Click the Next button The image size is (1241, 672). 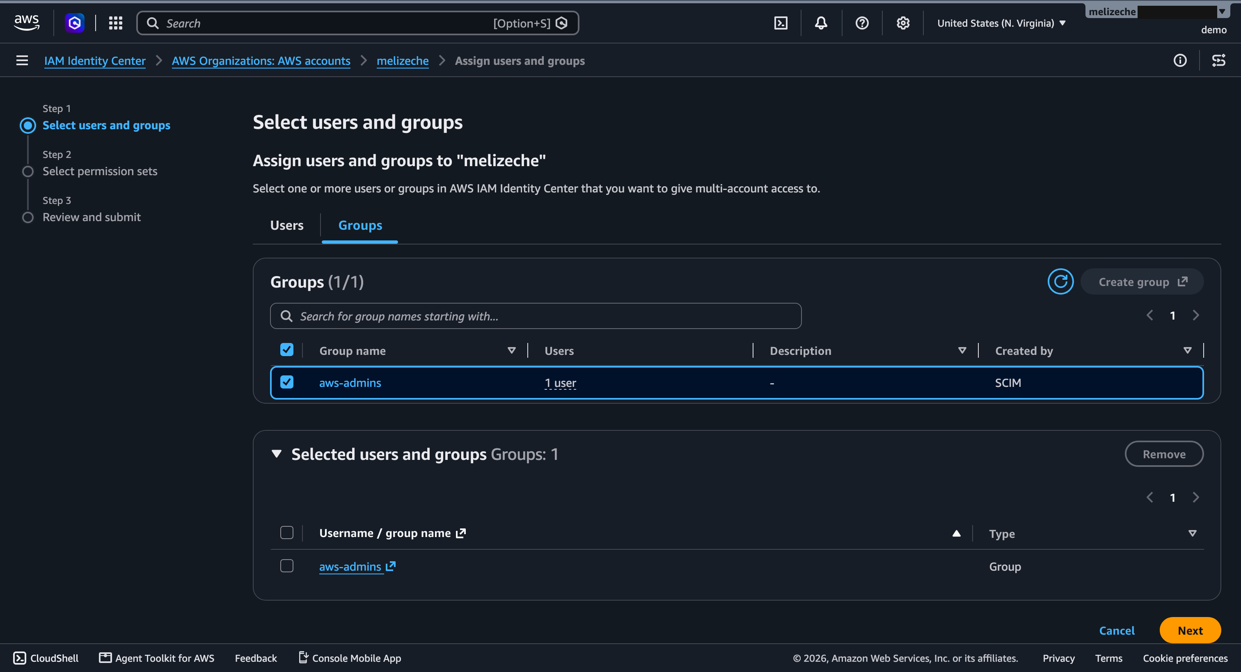tap(1190, 630)
